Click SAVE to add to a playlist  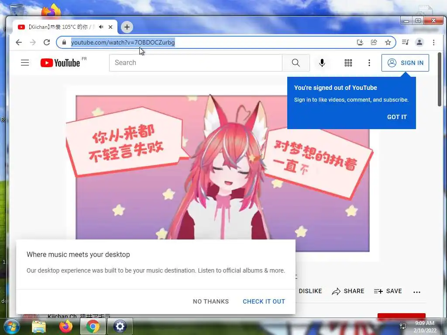point(388,291)
